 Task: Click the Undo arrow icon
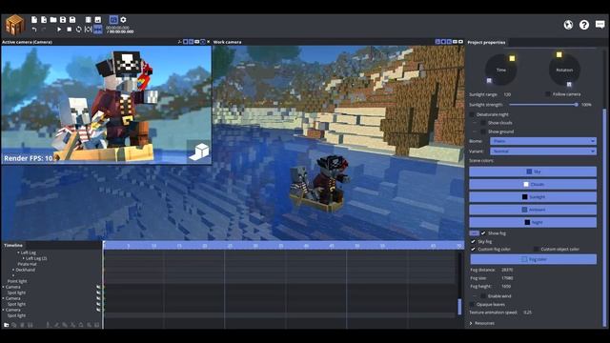(x=34, y=30)
